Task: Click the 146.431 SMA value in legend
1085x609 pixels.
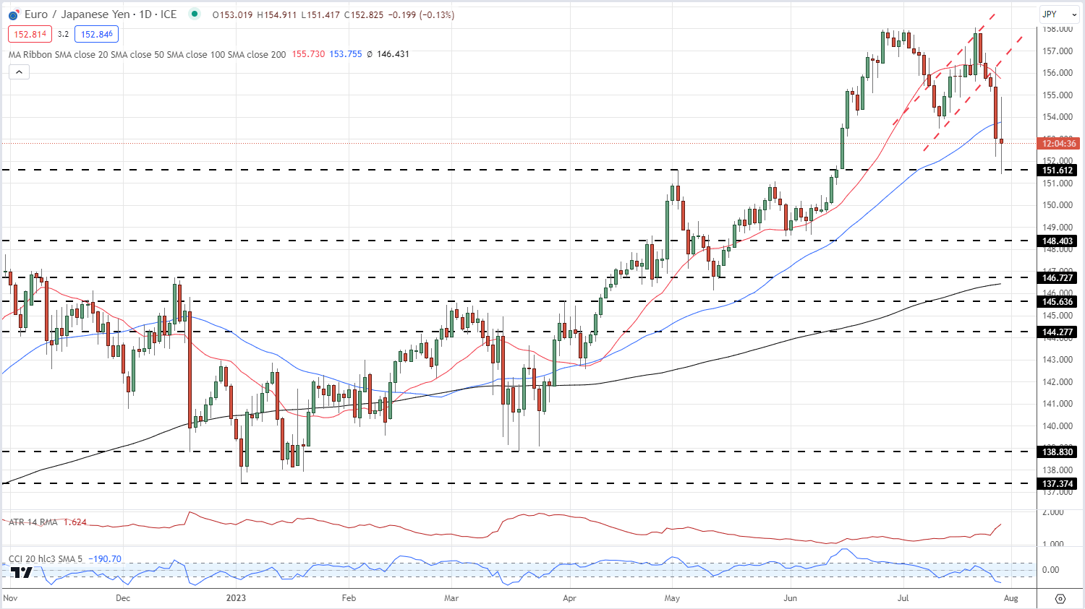Action: [x=393, y=54]
